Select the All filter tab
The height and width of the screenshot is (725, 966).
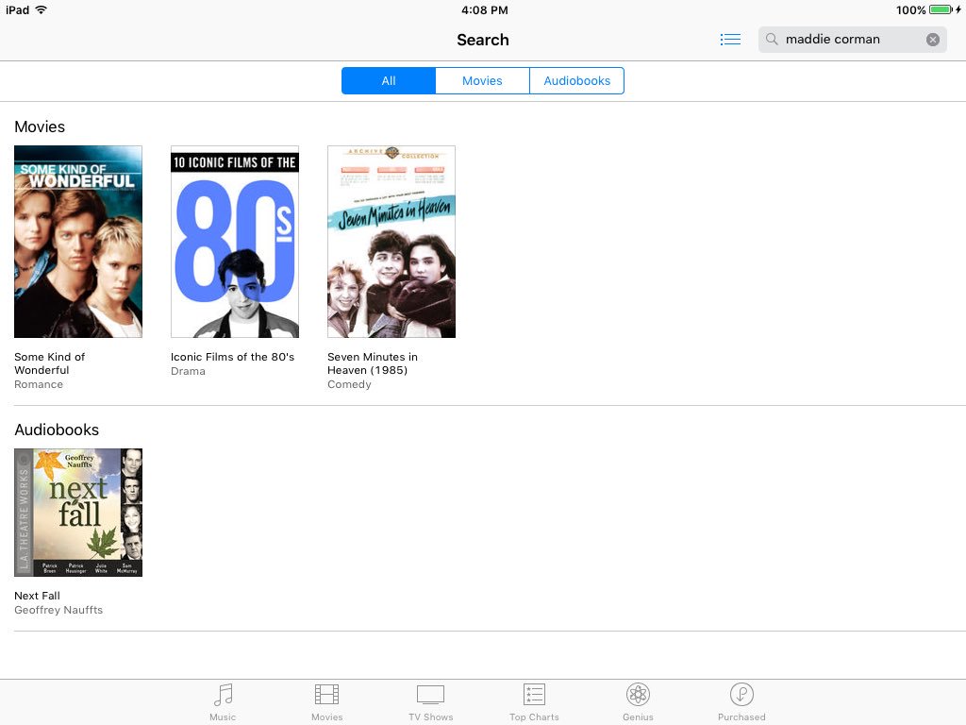(x=389, y=81)
